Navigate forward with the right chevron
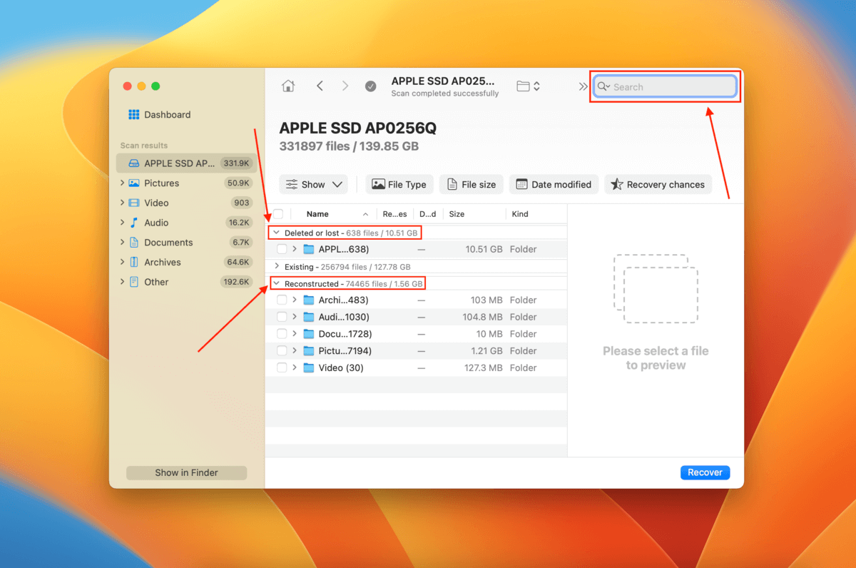This screenshot has width=856, height=568. (x=345, y=86)
